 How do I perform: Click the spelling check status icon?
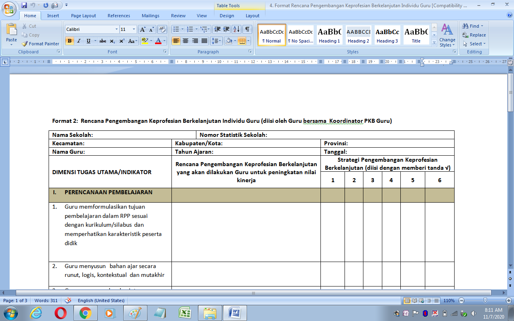coord(67,300)
